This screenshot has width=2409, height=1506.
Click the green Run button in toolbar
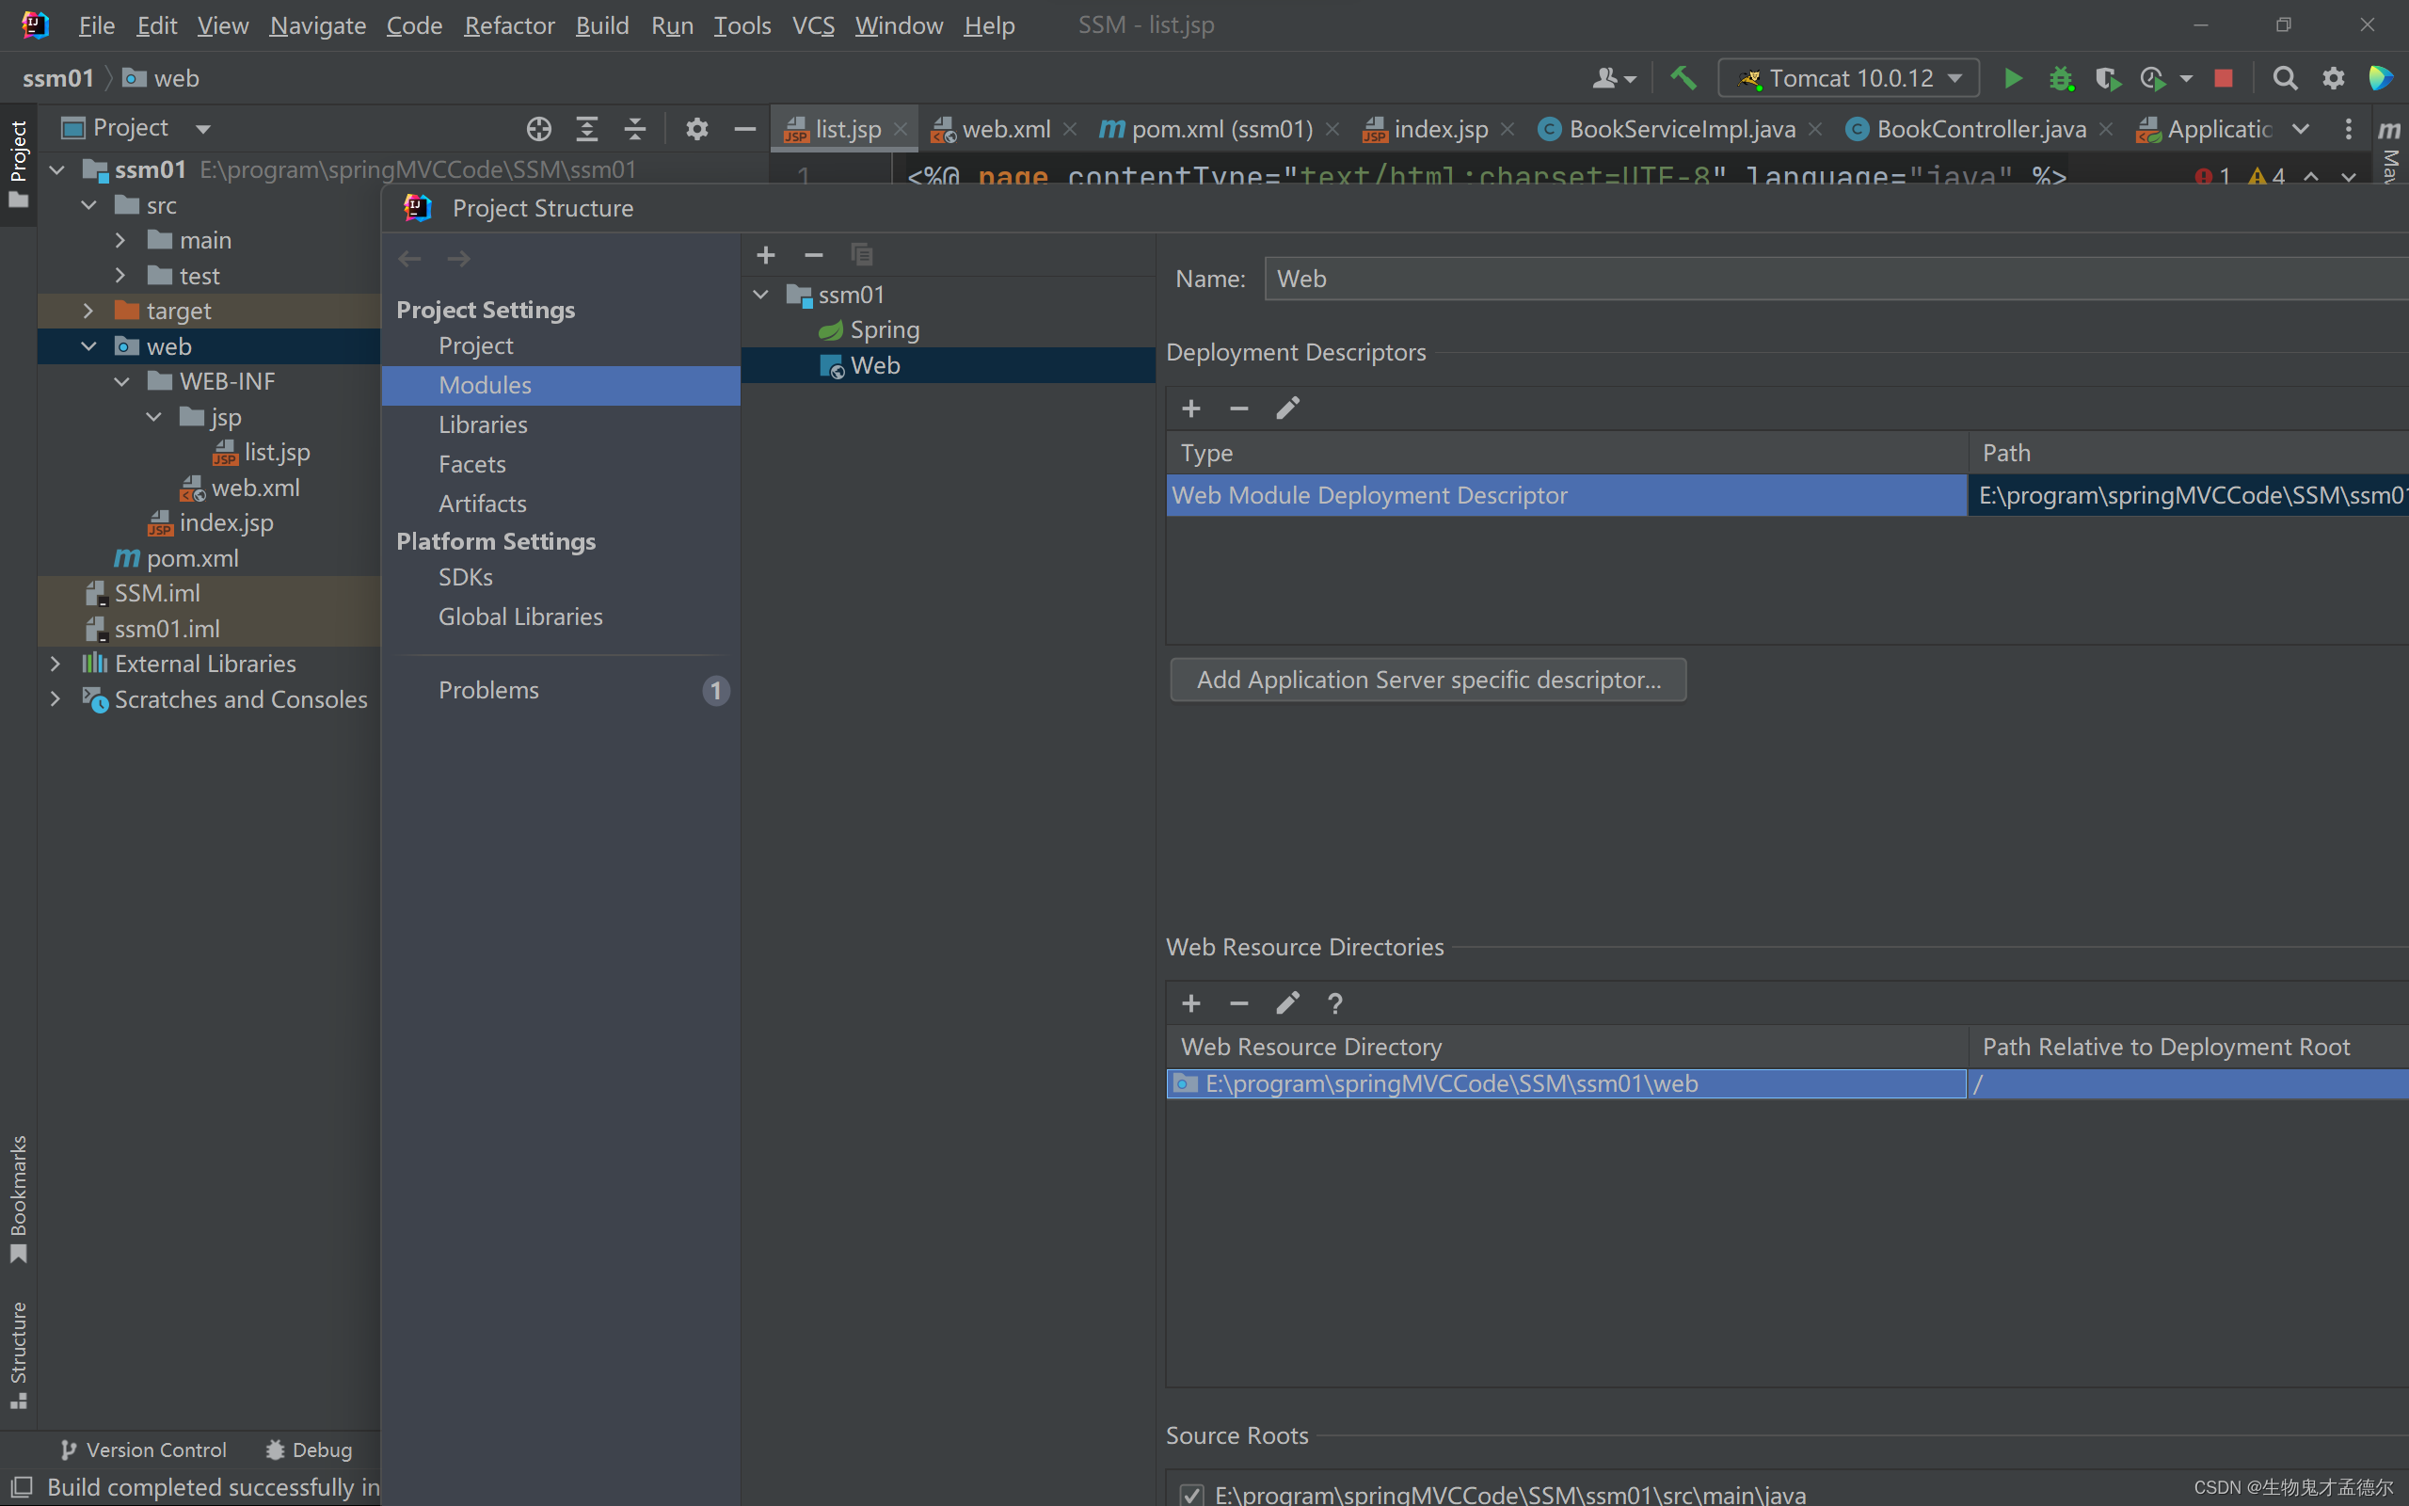(x=2012, y=78)
